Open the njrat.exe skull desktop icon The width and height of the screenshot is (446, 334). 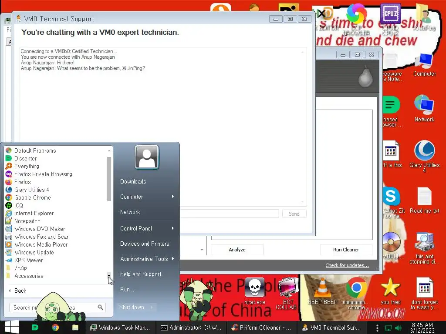click(x=254, y=291)
